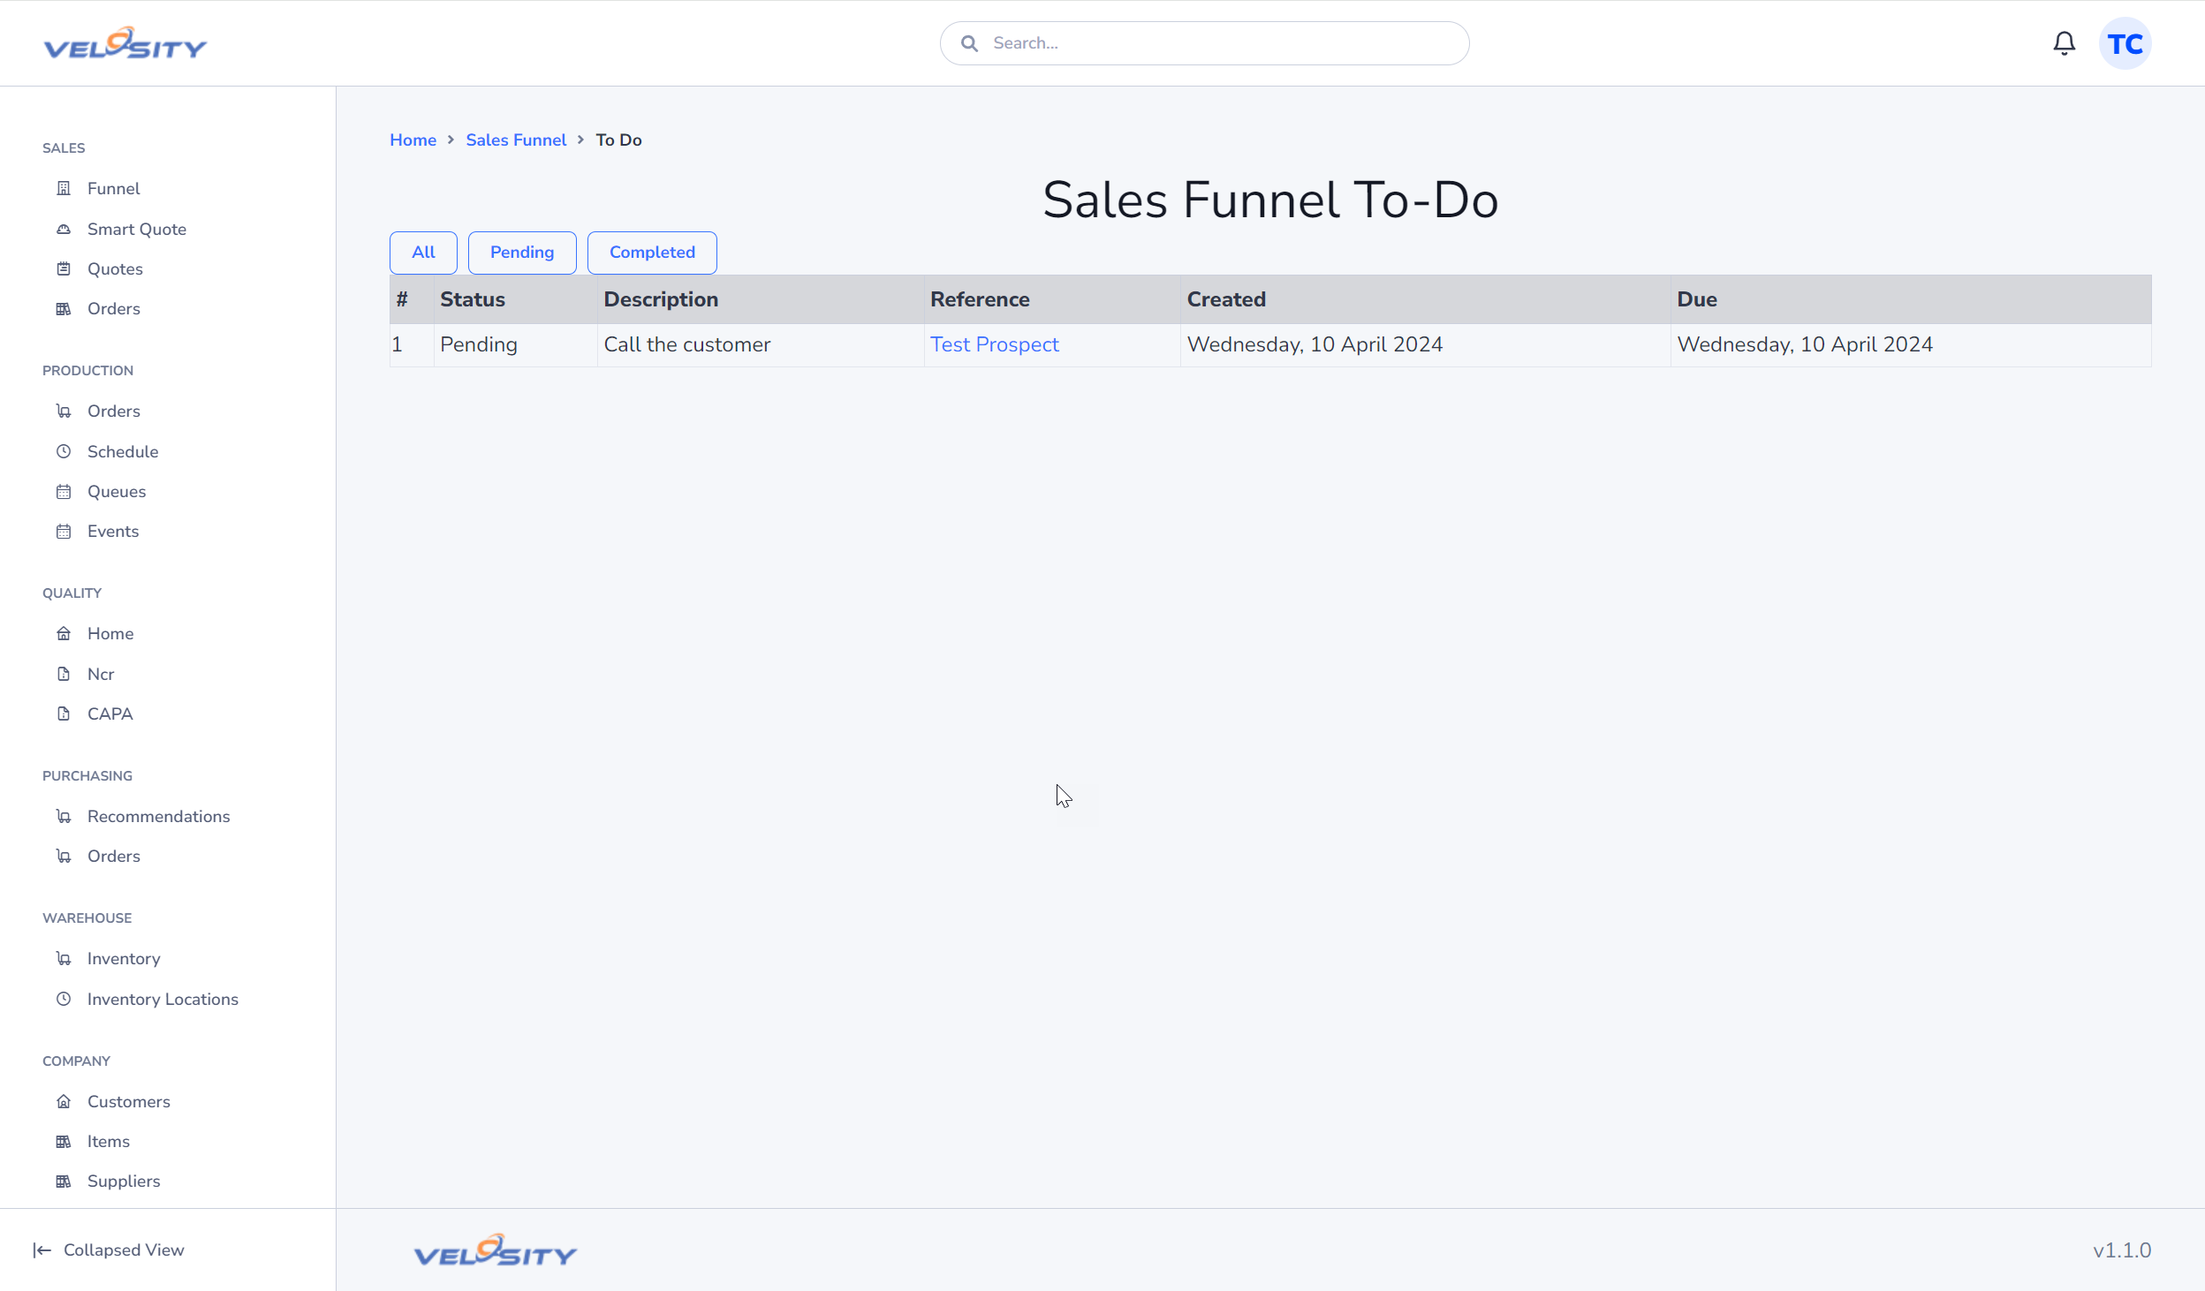Click the Smart Quote sidebar icon
This screenshot has width=2205, height=1291.
coord(64,229)
